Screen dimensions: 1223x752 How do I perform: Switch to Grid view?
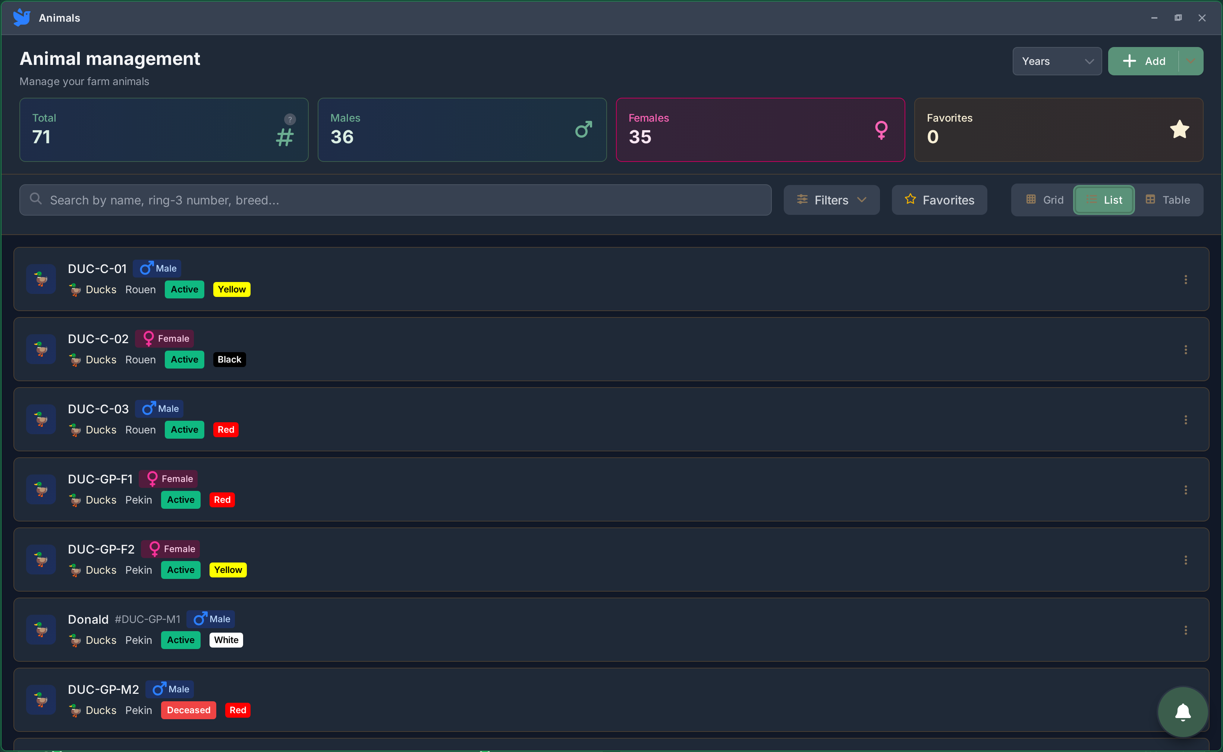(1044, 200)
